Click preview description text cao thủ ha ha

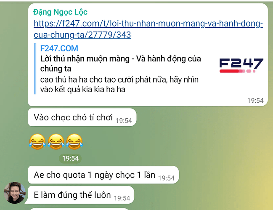[x=119, y=85]
